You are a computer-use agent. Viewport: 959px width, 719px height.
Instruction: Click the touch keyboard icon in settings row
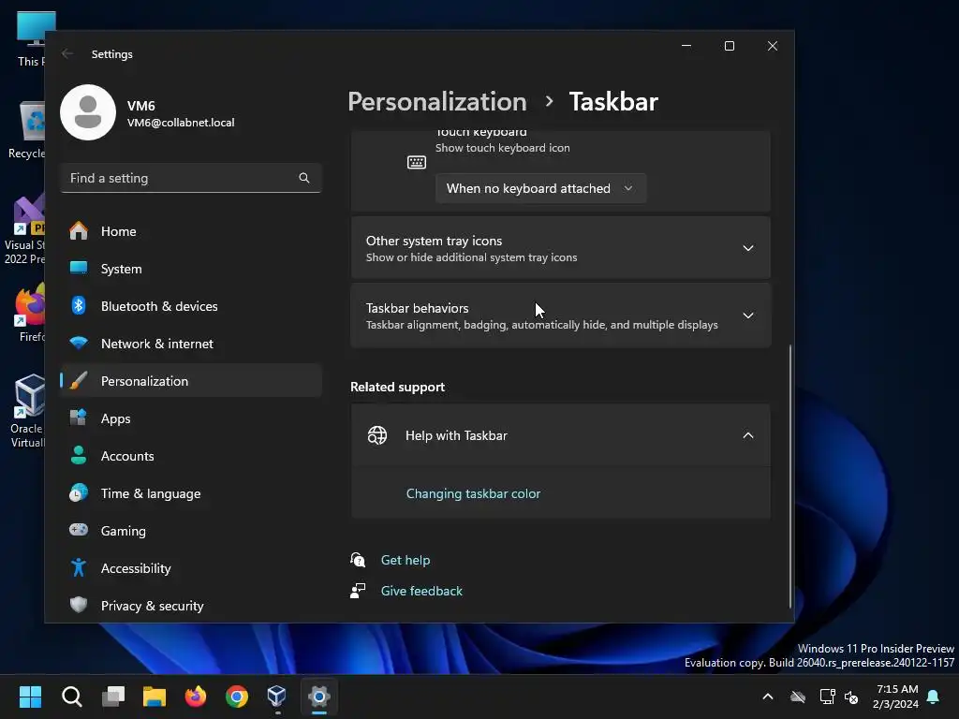(417, 162)
